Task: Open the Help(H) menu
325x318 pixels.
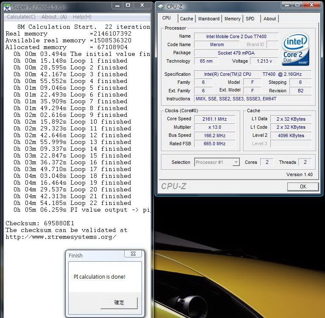Action: pyautogui.click(x=82, y=17)
